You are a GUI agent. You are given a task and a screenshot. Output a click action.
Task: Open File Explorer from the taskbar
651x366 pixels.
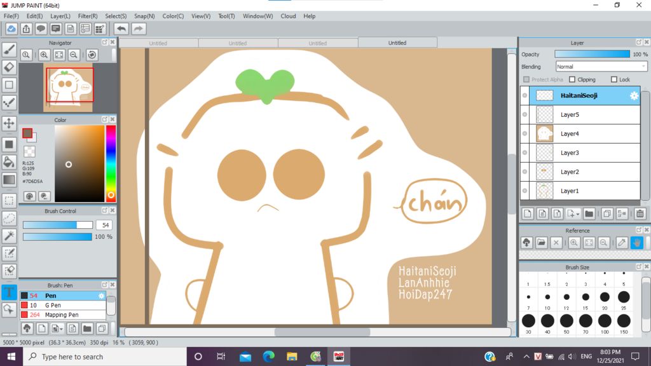[x=292, y=356]
